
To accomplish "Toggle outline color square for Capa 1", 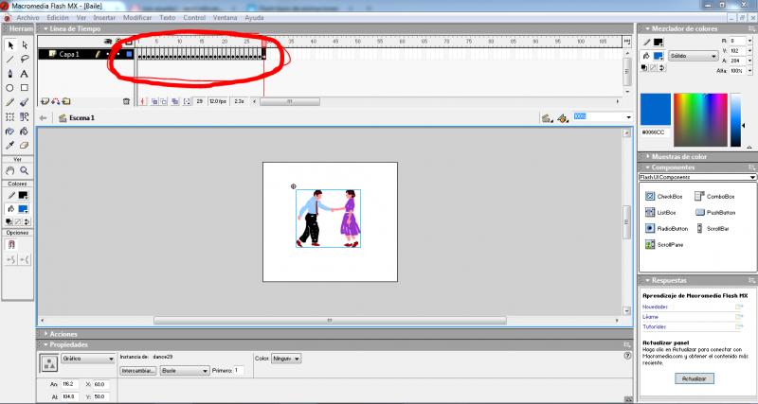I will (x=128, y=55).
